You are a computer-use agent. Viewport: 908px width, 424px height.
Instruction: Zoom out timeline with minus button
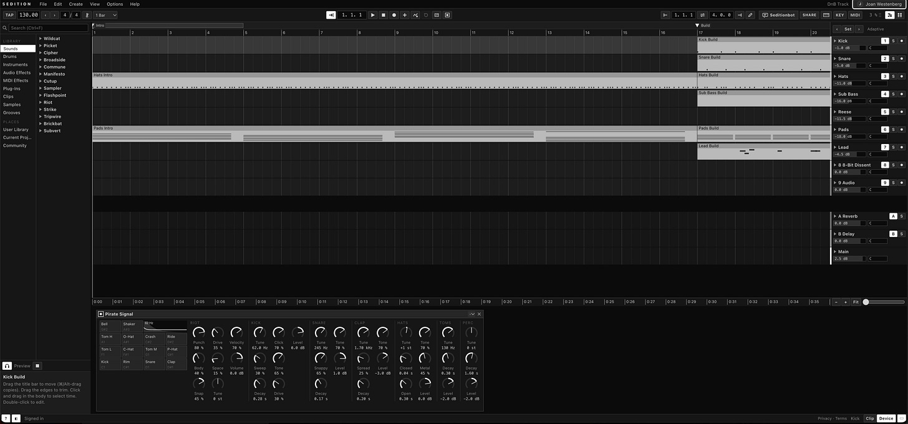pos(836,302)
